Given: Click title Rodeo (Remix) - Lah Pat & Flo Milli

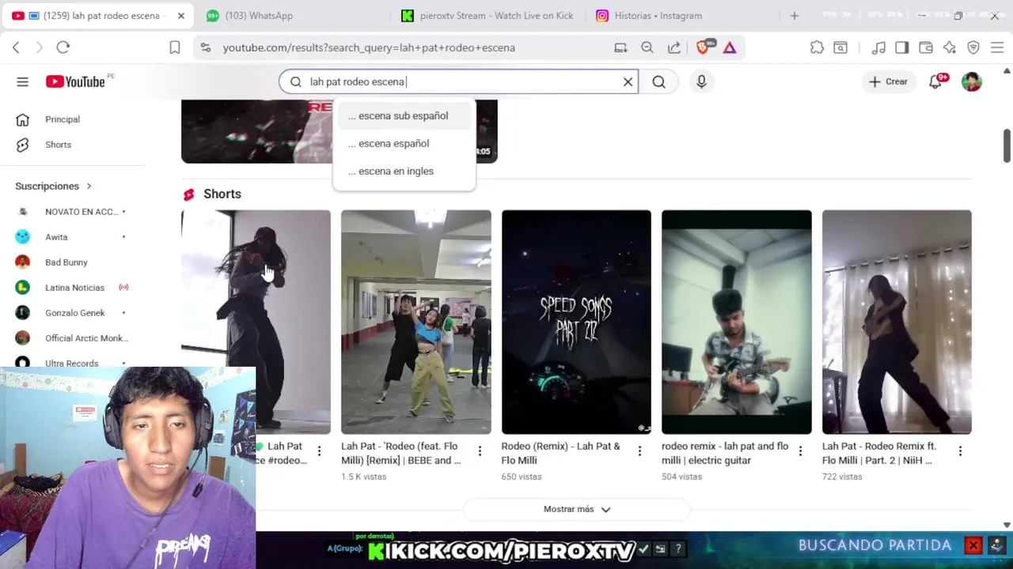Looking at the screenshot, I should [x=561, y=453].
